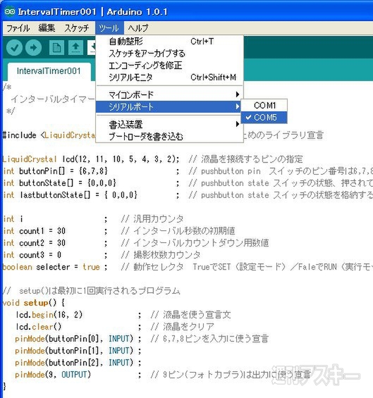This screenshot has height=398, width=373.
Task: Click the '#include <LiquidCrysta' line
Action: point(49,135)
